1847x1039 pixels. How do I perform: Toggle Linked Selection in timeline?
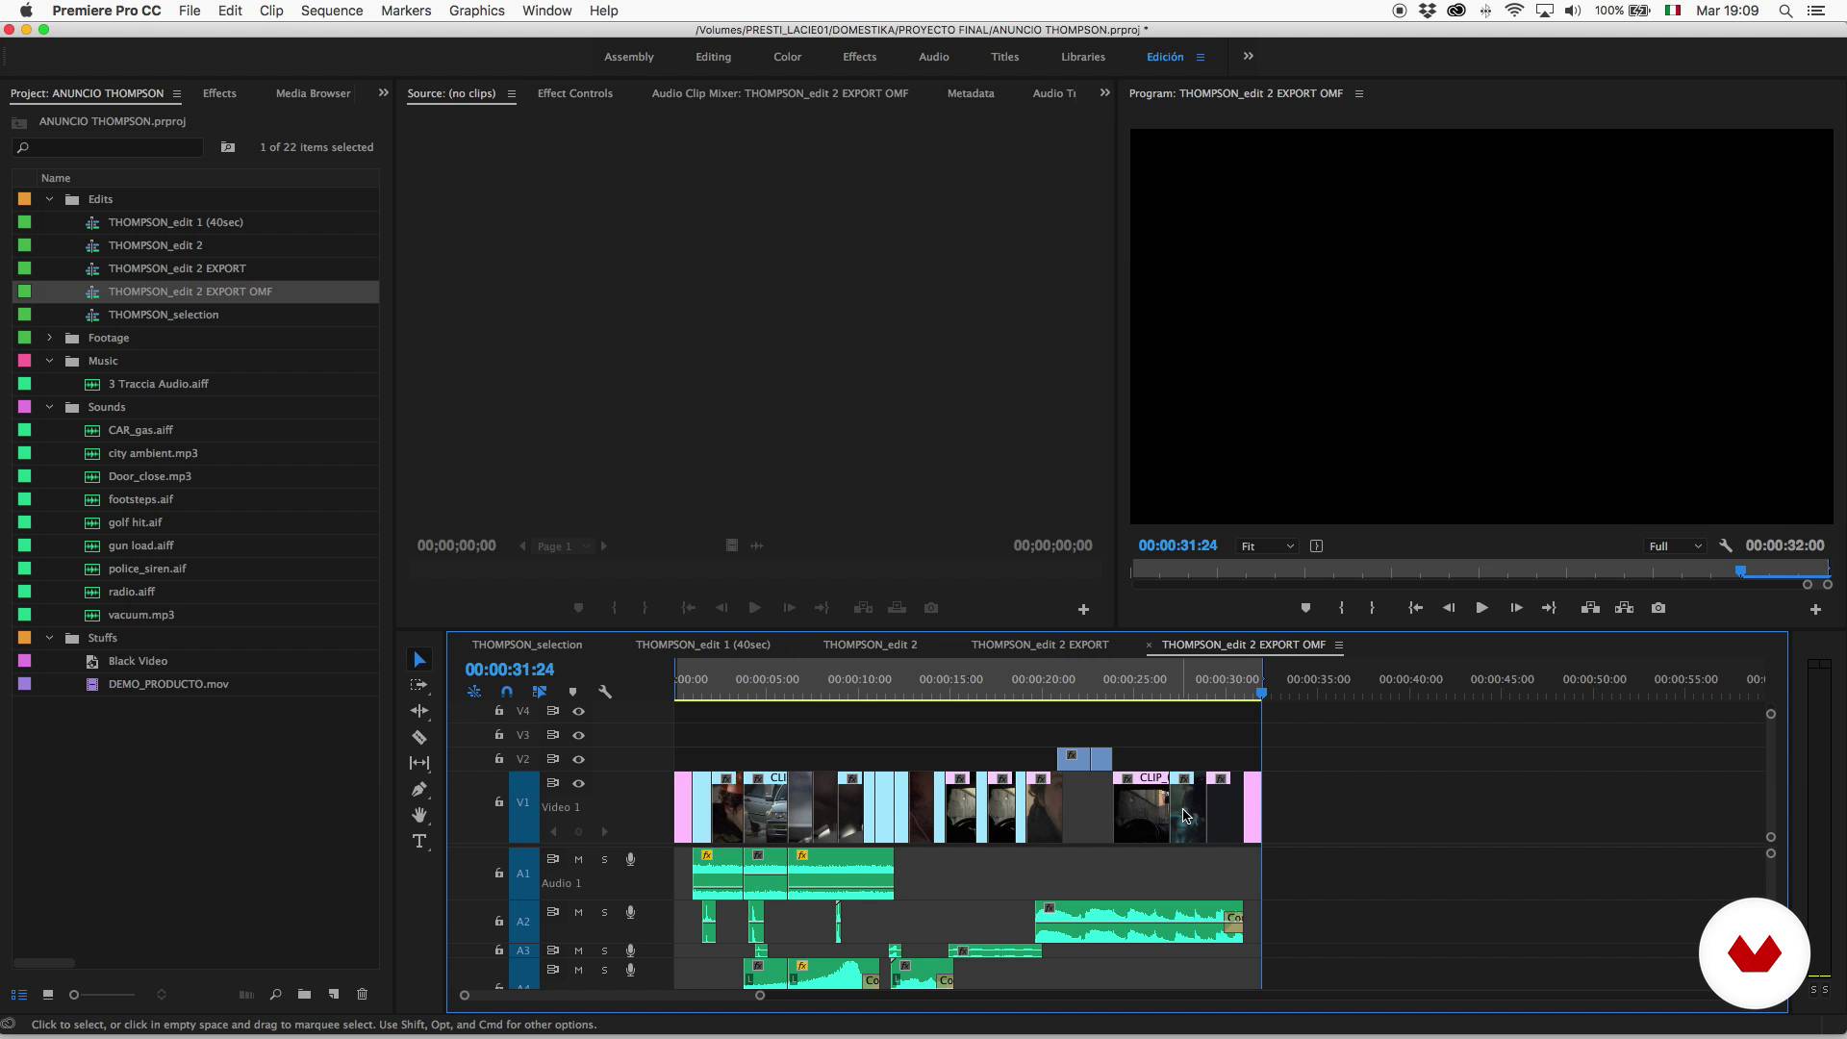click(540, 692)
